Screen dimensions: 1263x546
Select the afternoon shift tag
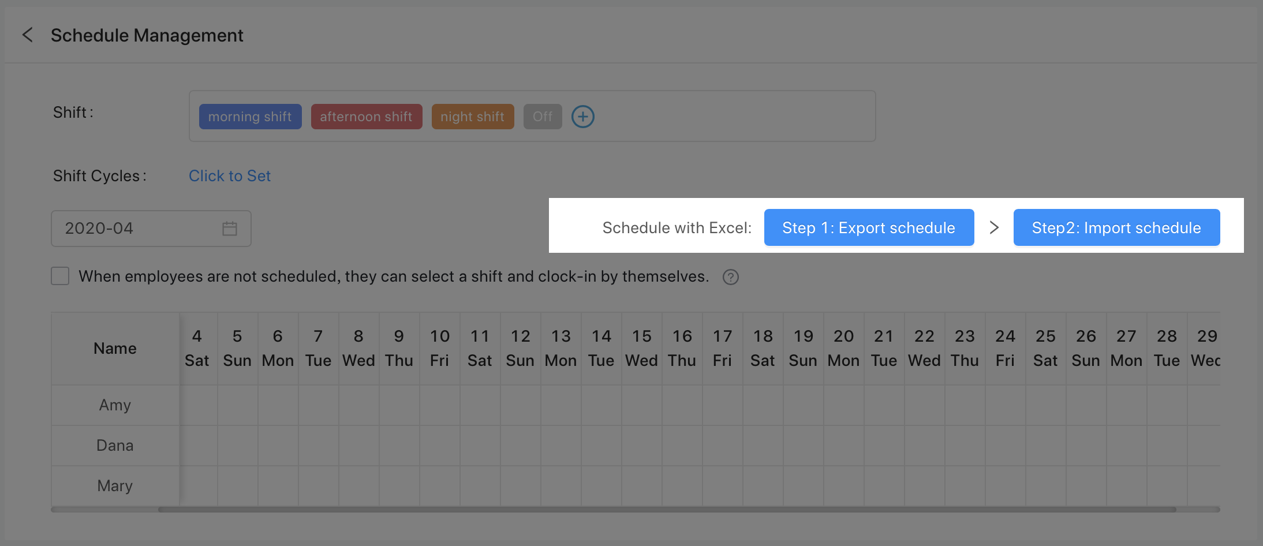click(366, 117)
